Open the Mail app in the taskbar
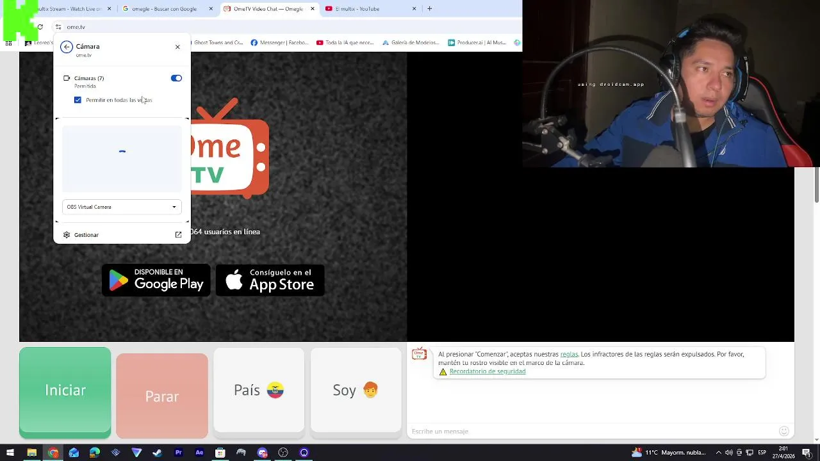The height and width of the screenshot is (461, 820). click(74, 453)
